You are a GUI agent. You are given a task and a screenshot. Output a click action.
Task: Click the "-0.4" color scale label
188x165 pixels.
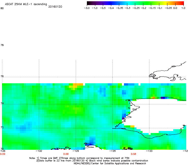click(x=111, y=8)
